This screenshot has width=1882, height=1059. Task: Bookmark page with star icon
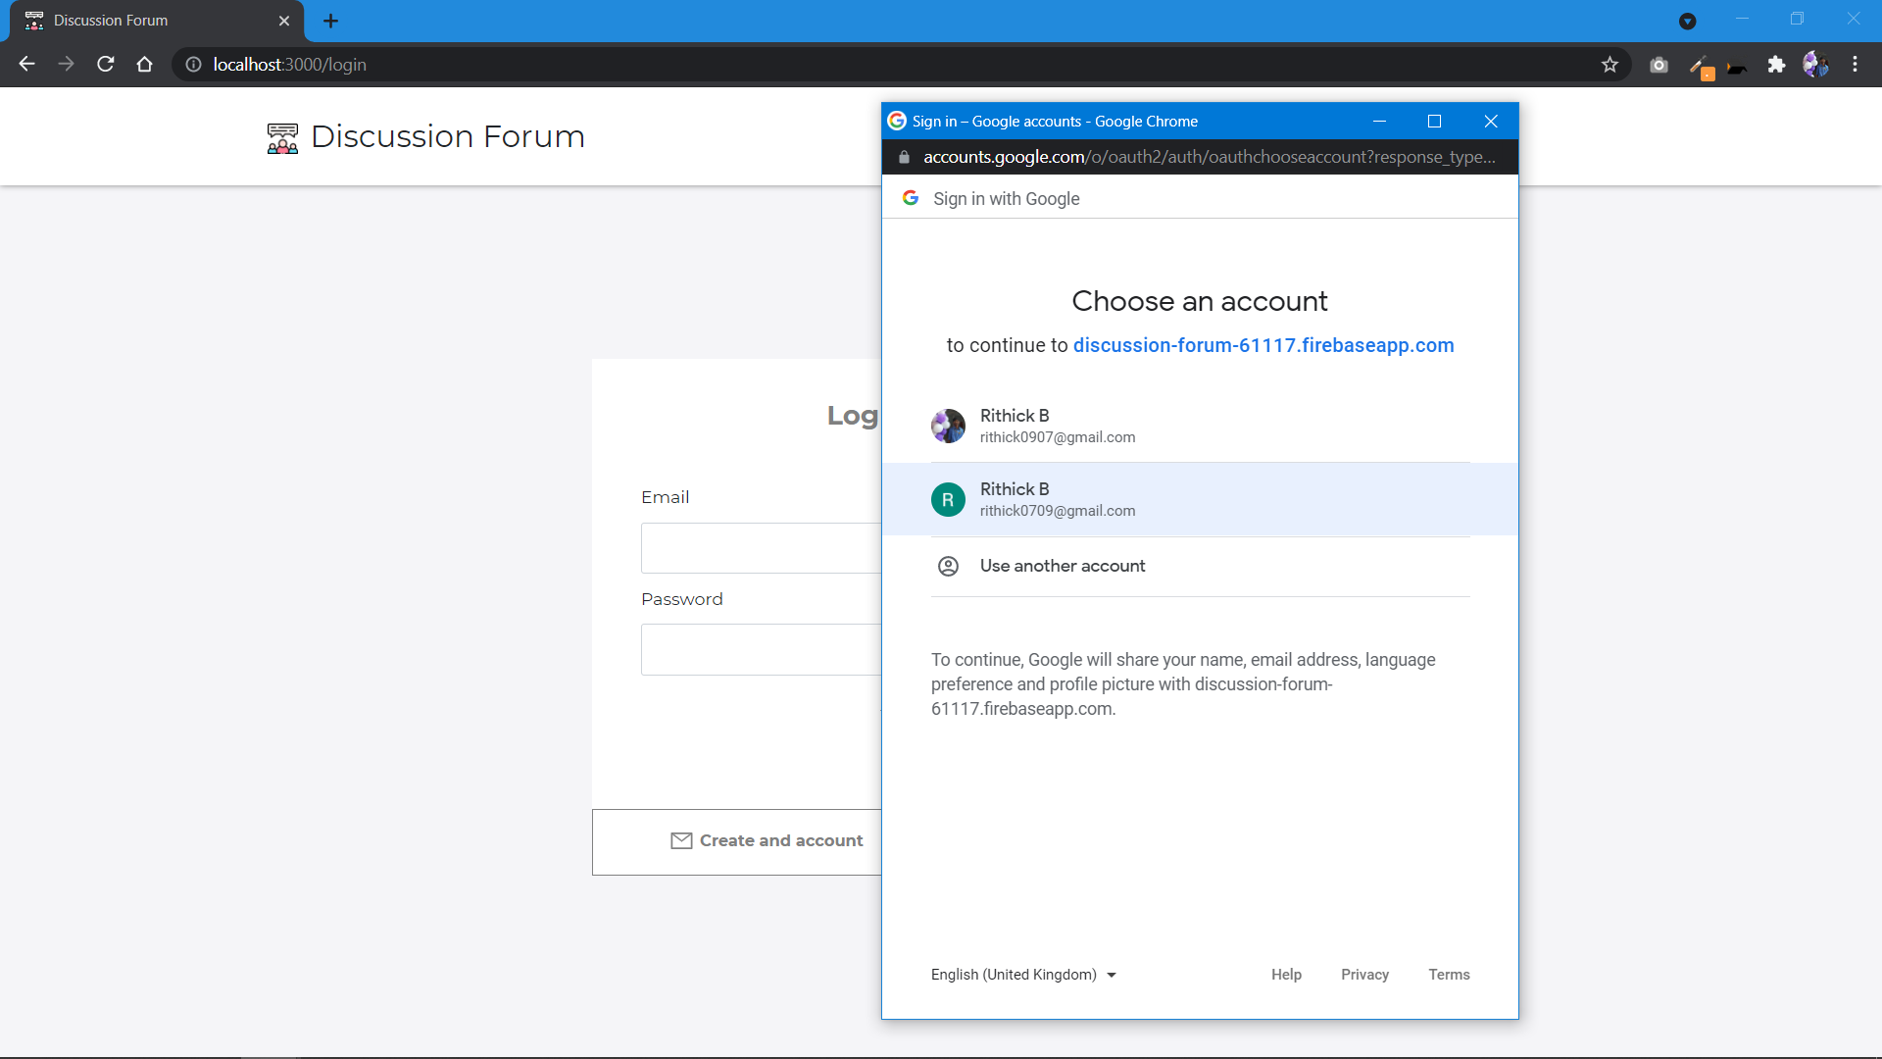pyautogui.click(x=1610, y=65)
